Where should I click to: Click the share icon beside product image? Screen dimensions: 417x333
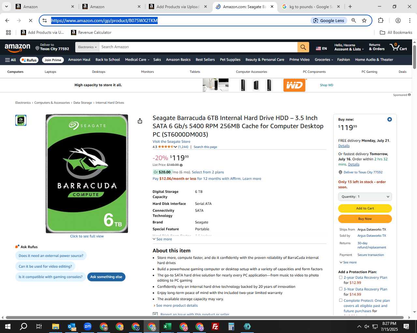(140, 121)
